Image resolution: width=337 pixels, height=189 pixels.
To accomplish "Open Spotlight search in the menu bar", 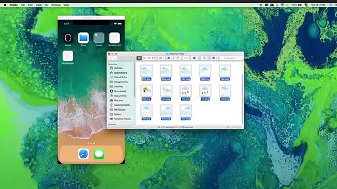I will pyautogui.click(x=331, y=5).
